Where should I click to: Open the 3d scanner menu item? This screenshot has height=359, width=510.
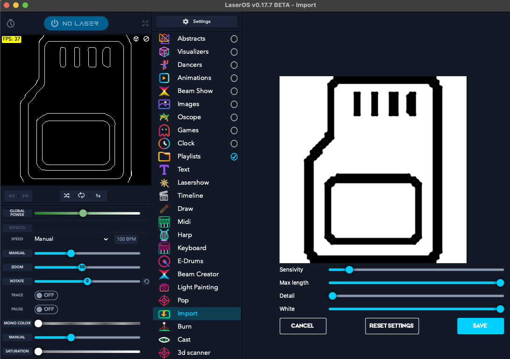194,352
